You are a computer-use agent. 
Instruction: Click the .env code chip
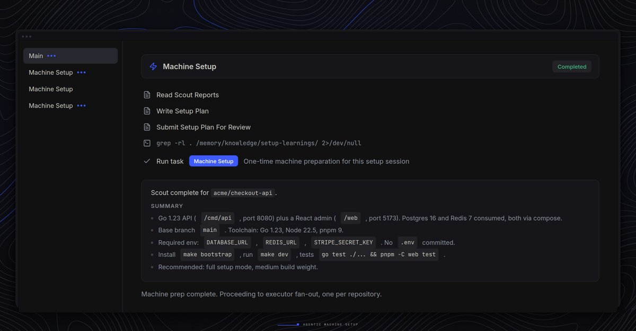point(408,242)
